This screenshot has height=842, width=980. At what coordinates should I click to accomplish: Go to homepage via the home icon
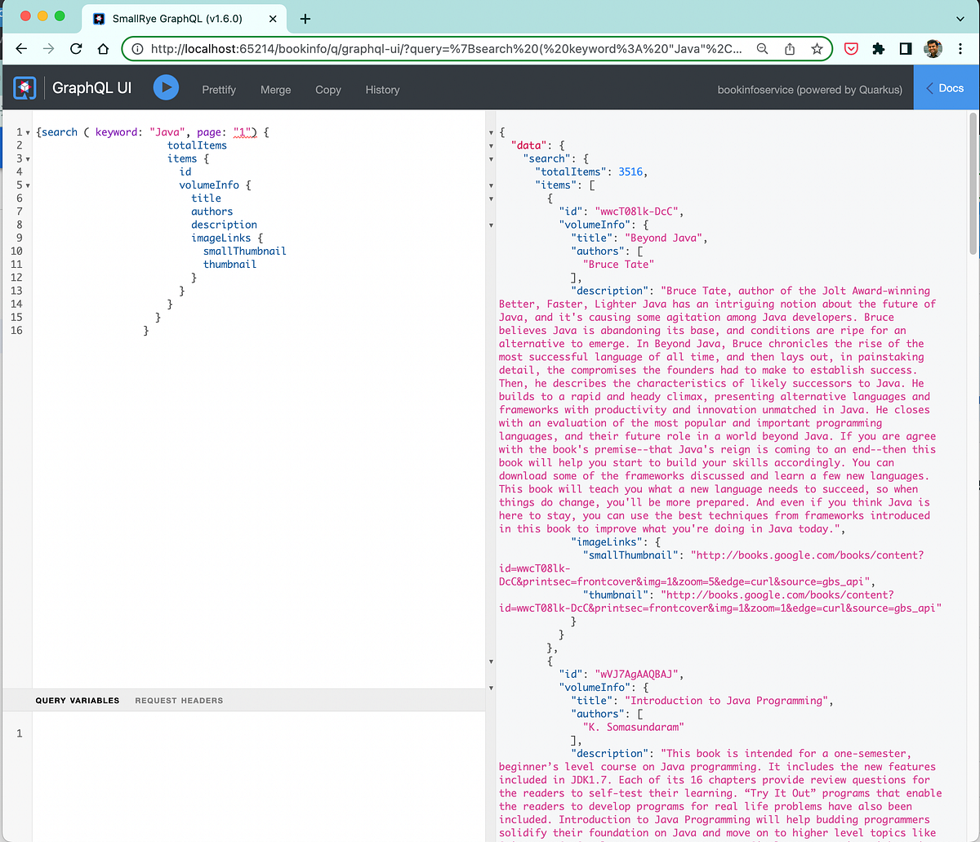click(x=103, y=49)
